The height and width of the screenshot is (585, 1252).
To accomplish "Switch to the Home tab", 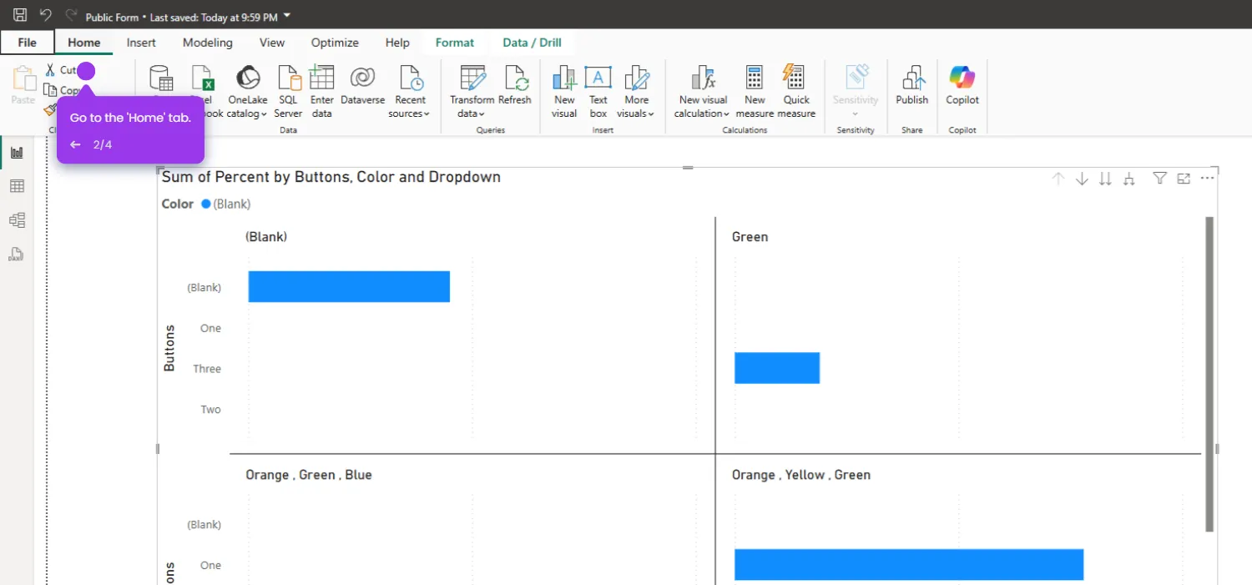I will tap(84, 43).
